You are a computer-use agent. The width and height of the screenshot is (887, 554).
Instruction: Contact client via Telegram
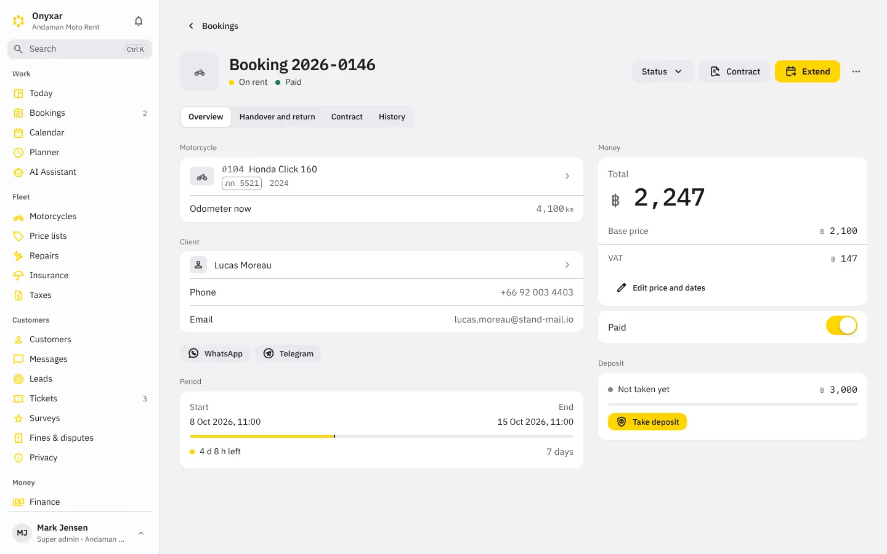(288, 353)
